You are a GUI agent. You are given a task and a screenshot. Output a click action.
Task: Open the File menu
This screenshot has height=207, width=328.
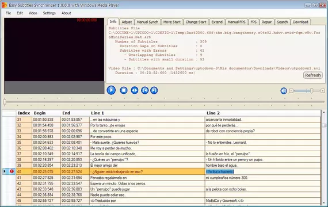click(x=9, y=13)
